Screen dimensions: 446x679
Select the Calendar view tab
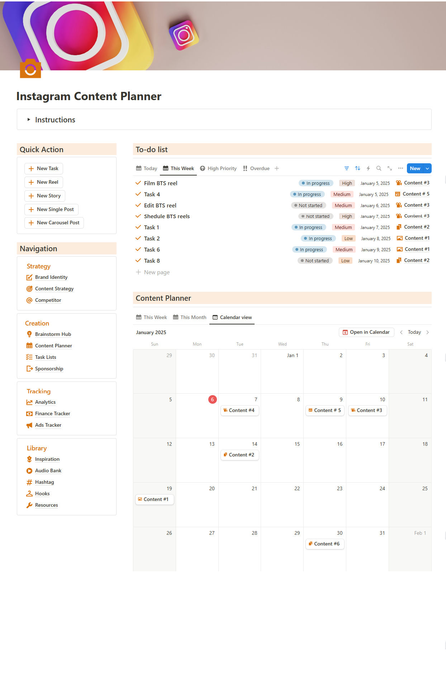pos(232,317)
